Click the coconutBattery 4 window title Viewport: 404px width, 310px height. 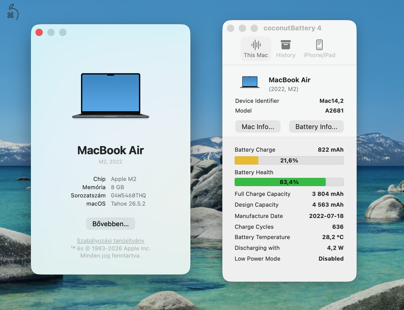[x=292, y=28]
